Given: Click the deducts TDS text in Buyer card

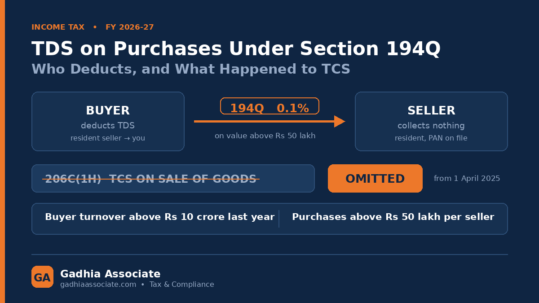Looking at the screenshot, I should pos(108,126).
